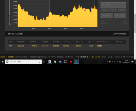The width and height of the screenshot is (136, 111).
Task: Open Google Chrome from the taskbar
Action: click(55, 62)
